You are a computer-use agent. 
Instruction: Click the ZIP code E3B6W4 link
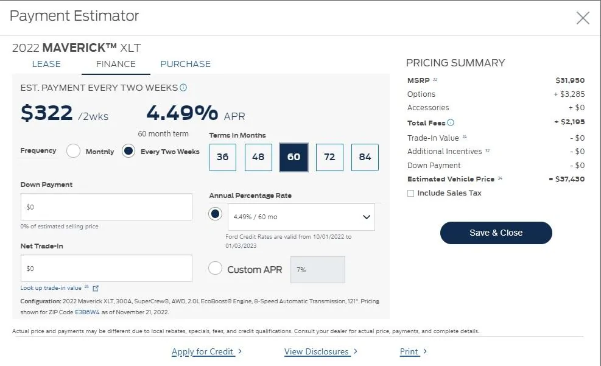87,312
